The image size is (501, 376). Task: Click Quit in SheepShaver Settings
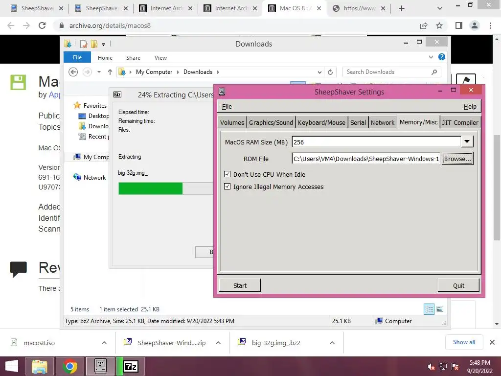pyautogui.click(x=458, y=285)
